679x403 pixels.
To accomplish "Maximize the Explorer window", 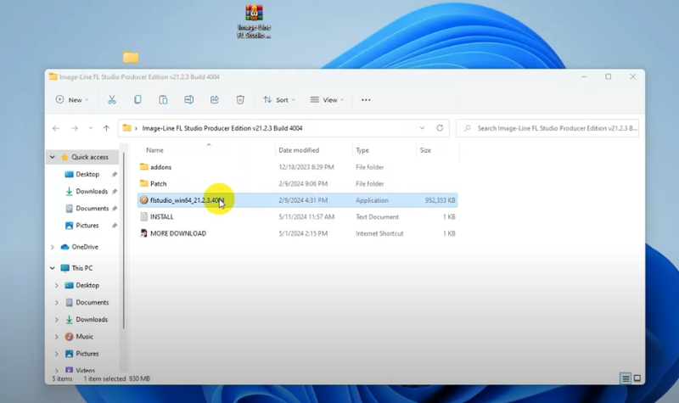I will [609, 76].
